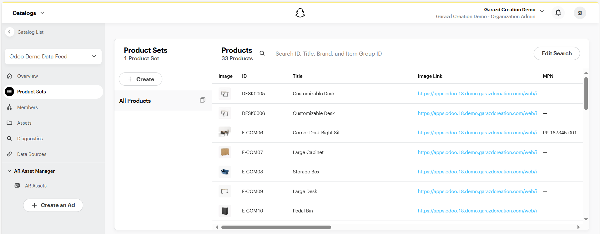Open image link for E-COM10
Image resolution: width=600 pixels, height=234 pixels.
coord(477,211)
